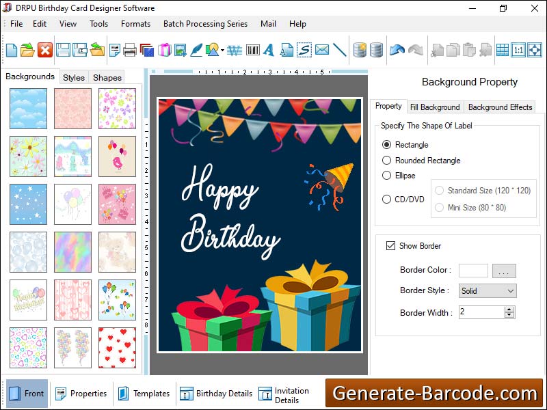
Task: Click the Undo arrow icon
Action: point(397,49)
